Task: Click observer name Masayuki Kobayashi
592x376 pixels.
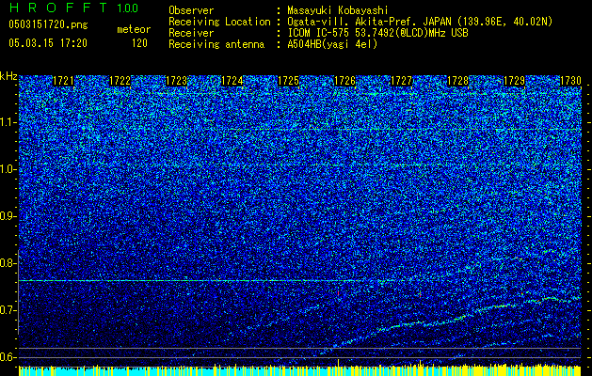Action: coord(337,10)
